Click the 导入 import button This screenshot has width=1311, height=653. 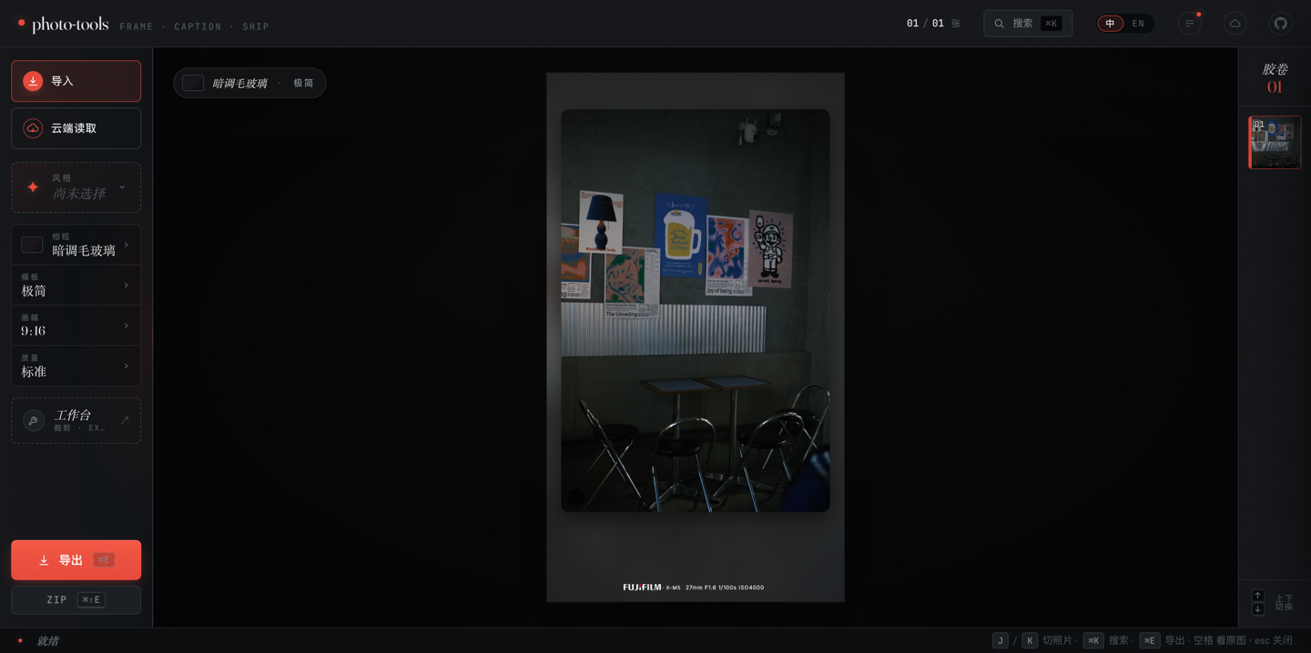(76, 81)
